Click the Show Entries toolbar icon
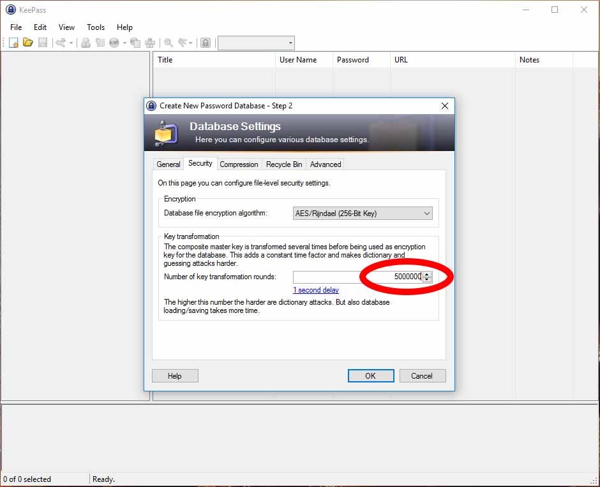The width and height of the screenshot is (600, 487). (183, 43)
